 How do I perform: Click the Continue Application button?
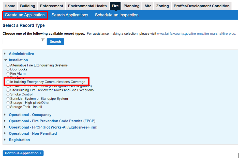coord(23,153)
